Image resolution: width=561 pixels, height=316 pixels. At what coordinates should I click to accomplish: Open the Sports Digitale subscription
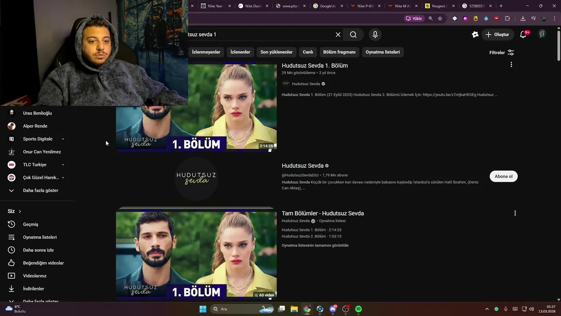pos(37,139)
